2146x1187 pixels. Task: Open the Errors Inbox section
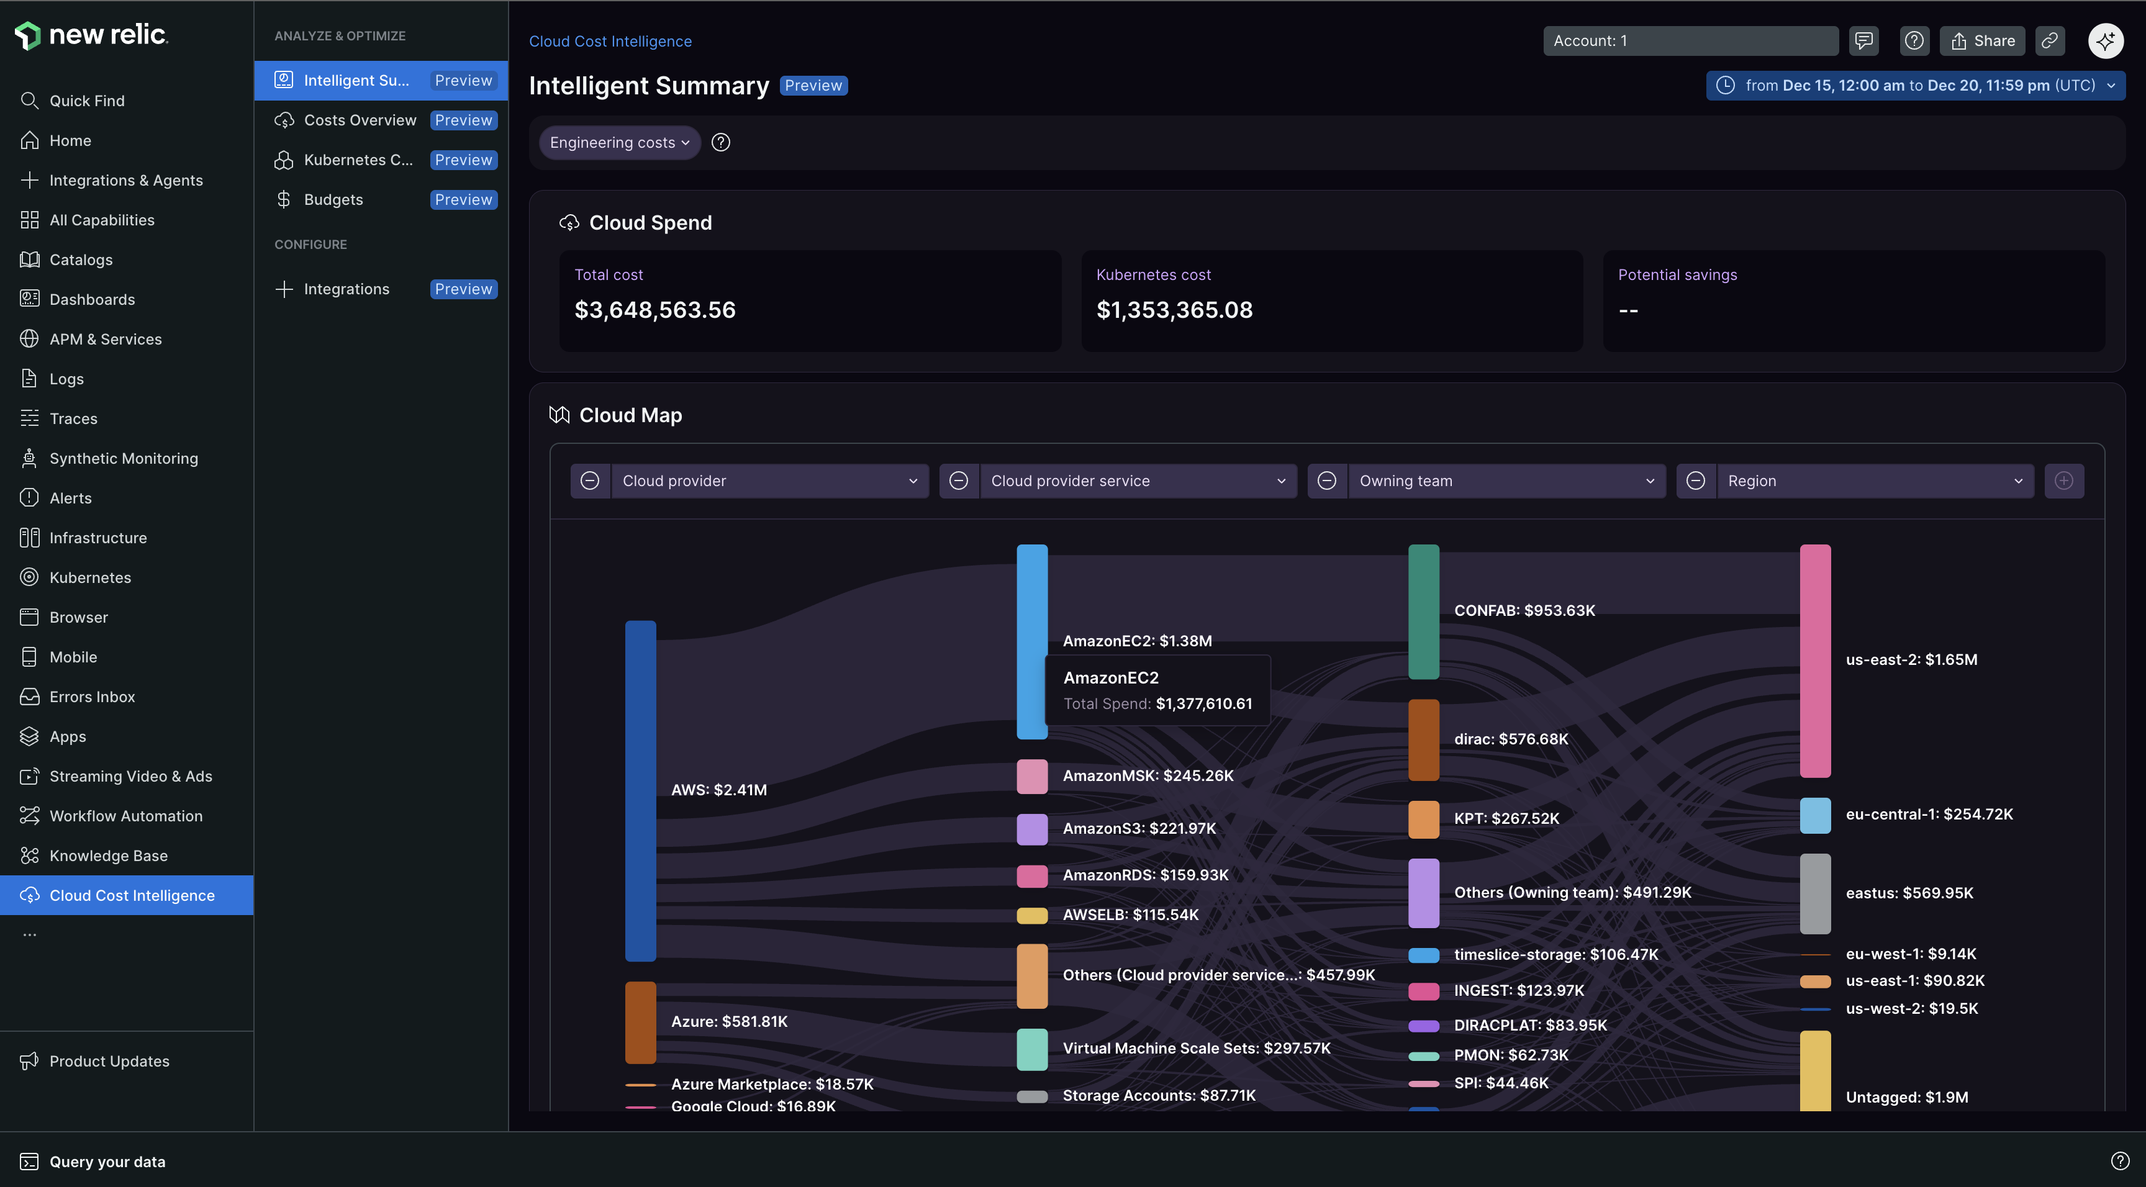[x=92, y=697]
